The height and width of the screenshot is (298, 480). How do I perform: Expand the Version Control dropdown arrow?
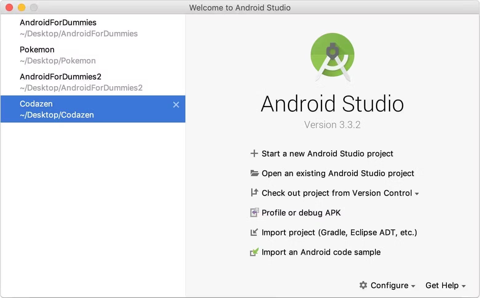pyautogui.click(x=417, y=194)
